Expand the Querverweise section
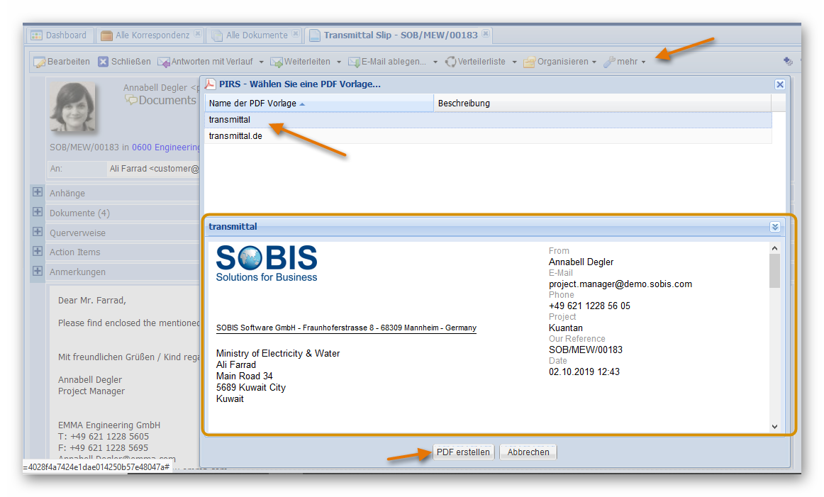This screenshot has height=497, width=824. click(38, 232)
